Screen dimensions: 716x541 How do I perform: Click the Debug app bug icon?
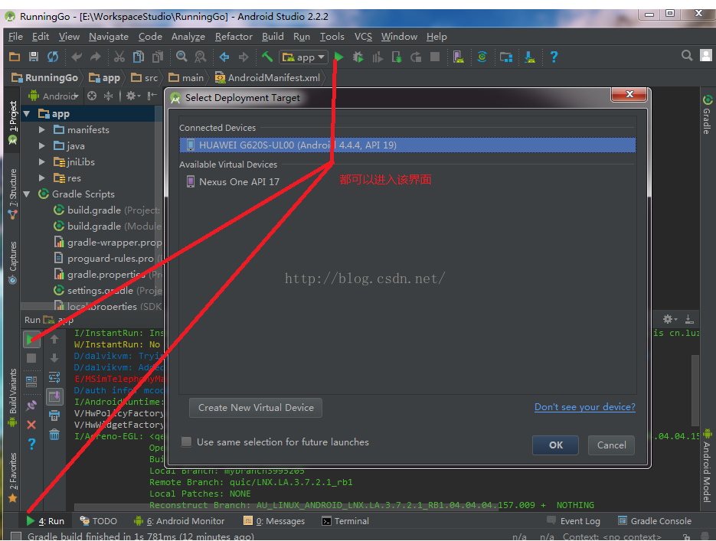coord(358,57)
